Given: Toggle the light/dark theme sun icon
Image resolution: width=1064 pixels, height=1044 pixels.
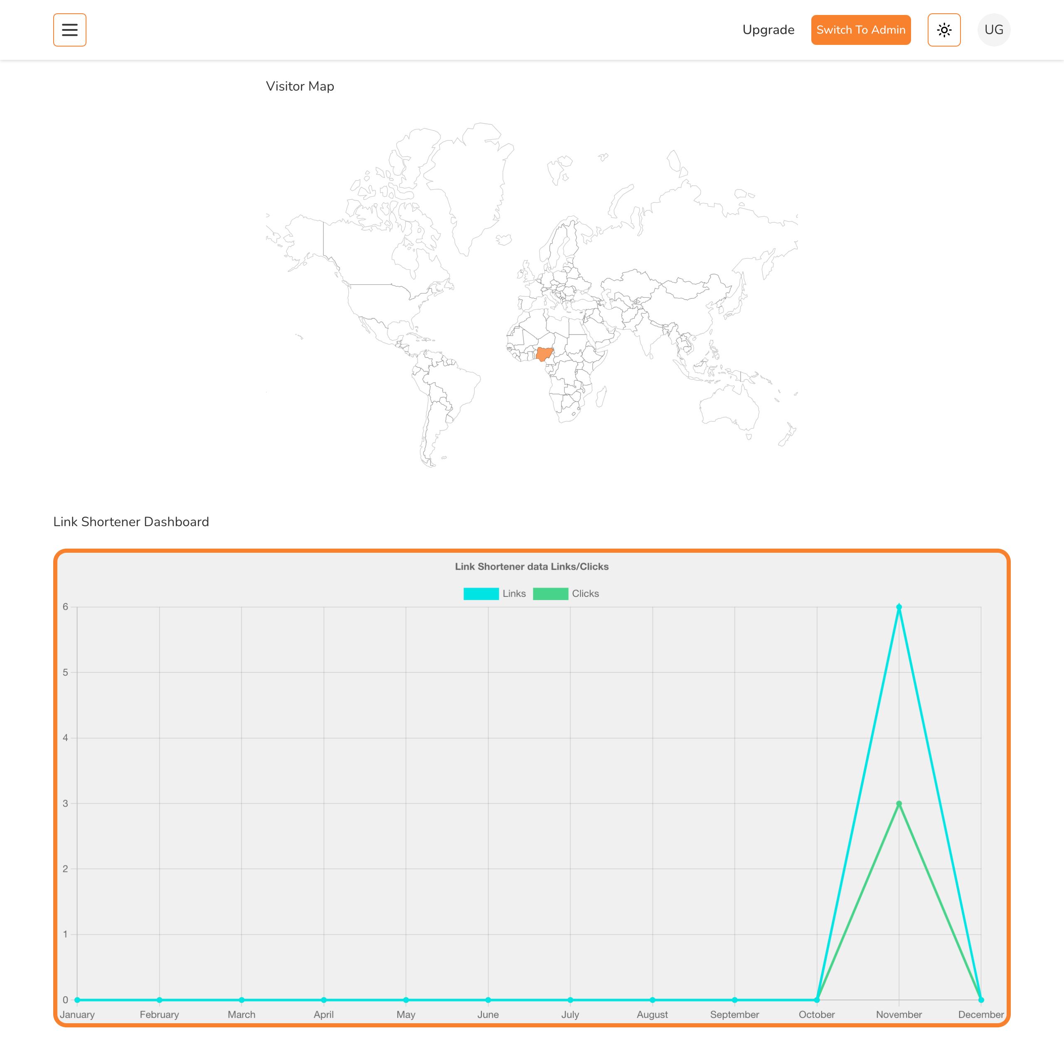Looking at the screenshot, I should [944, 30].
